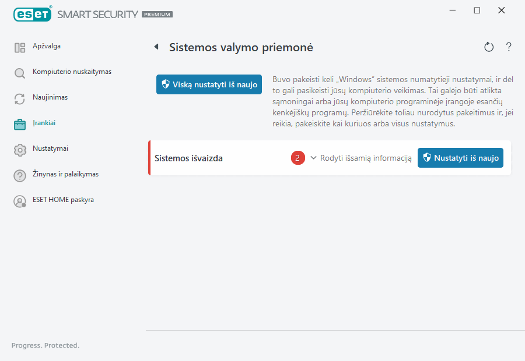Click the red badge showing 2 issues
Screen dimensions: 525x361
point(297,158)
